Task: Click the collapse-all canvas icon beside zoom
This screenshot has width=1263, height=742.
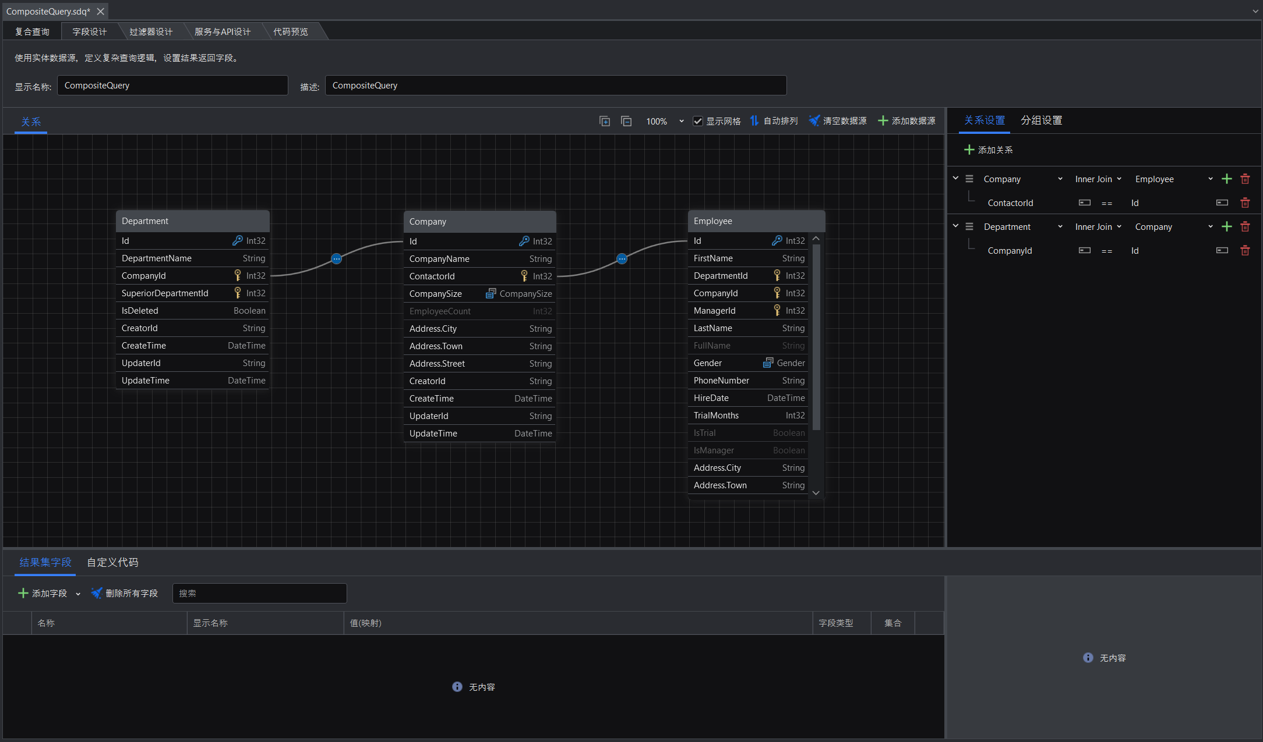Action: [626, 121]
